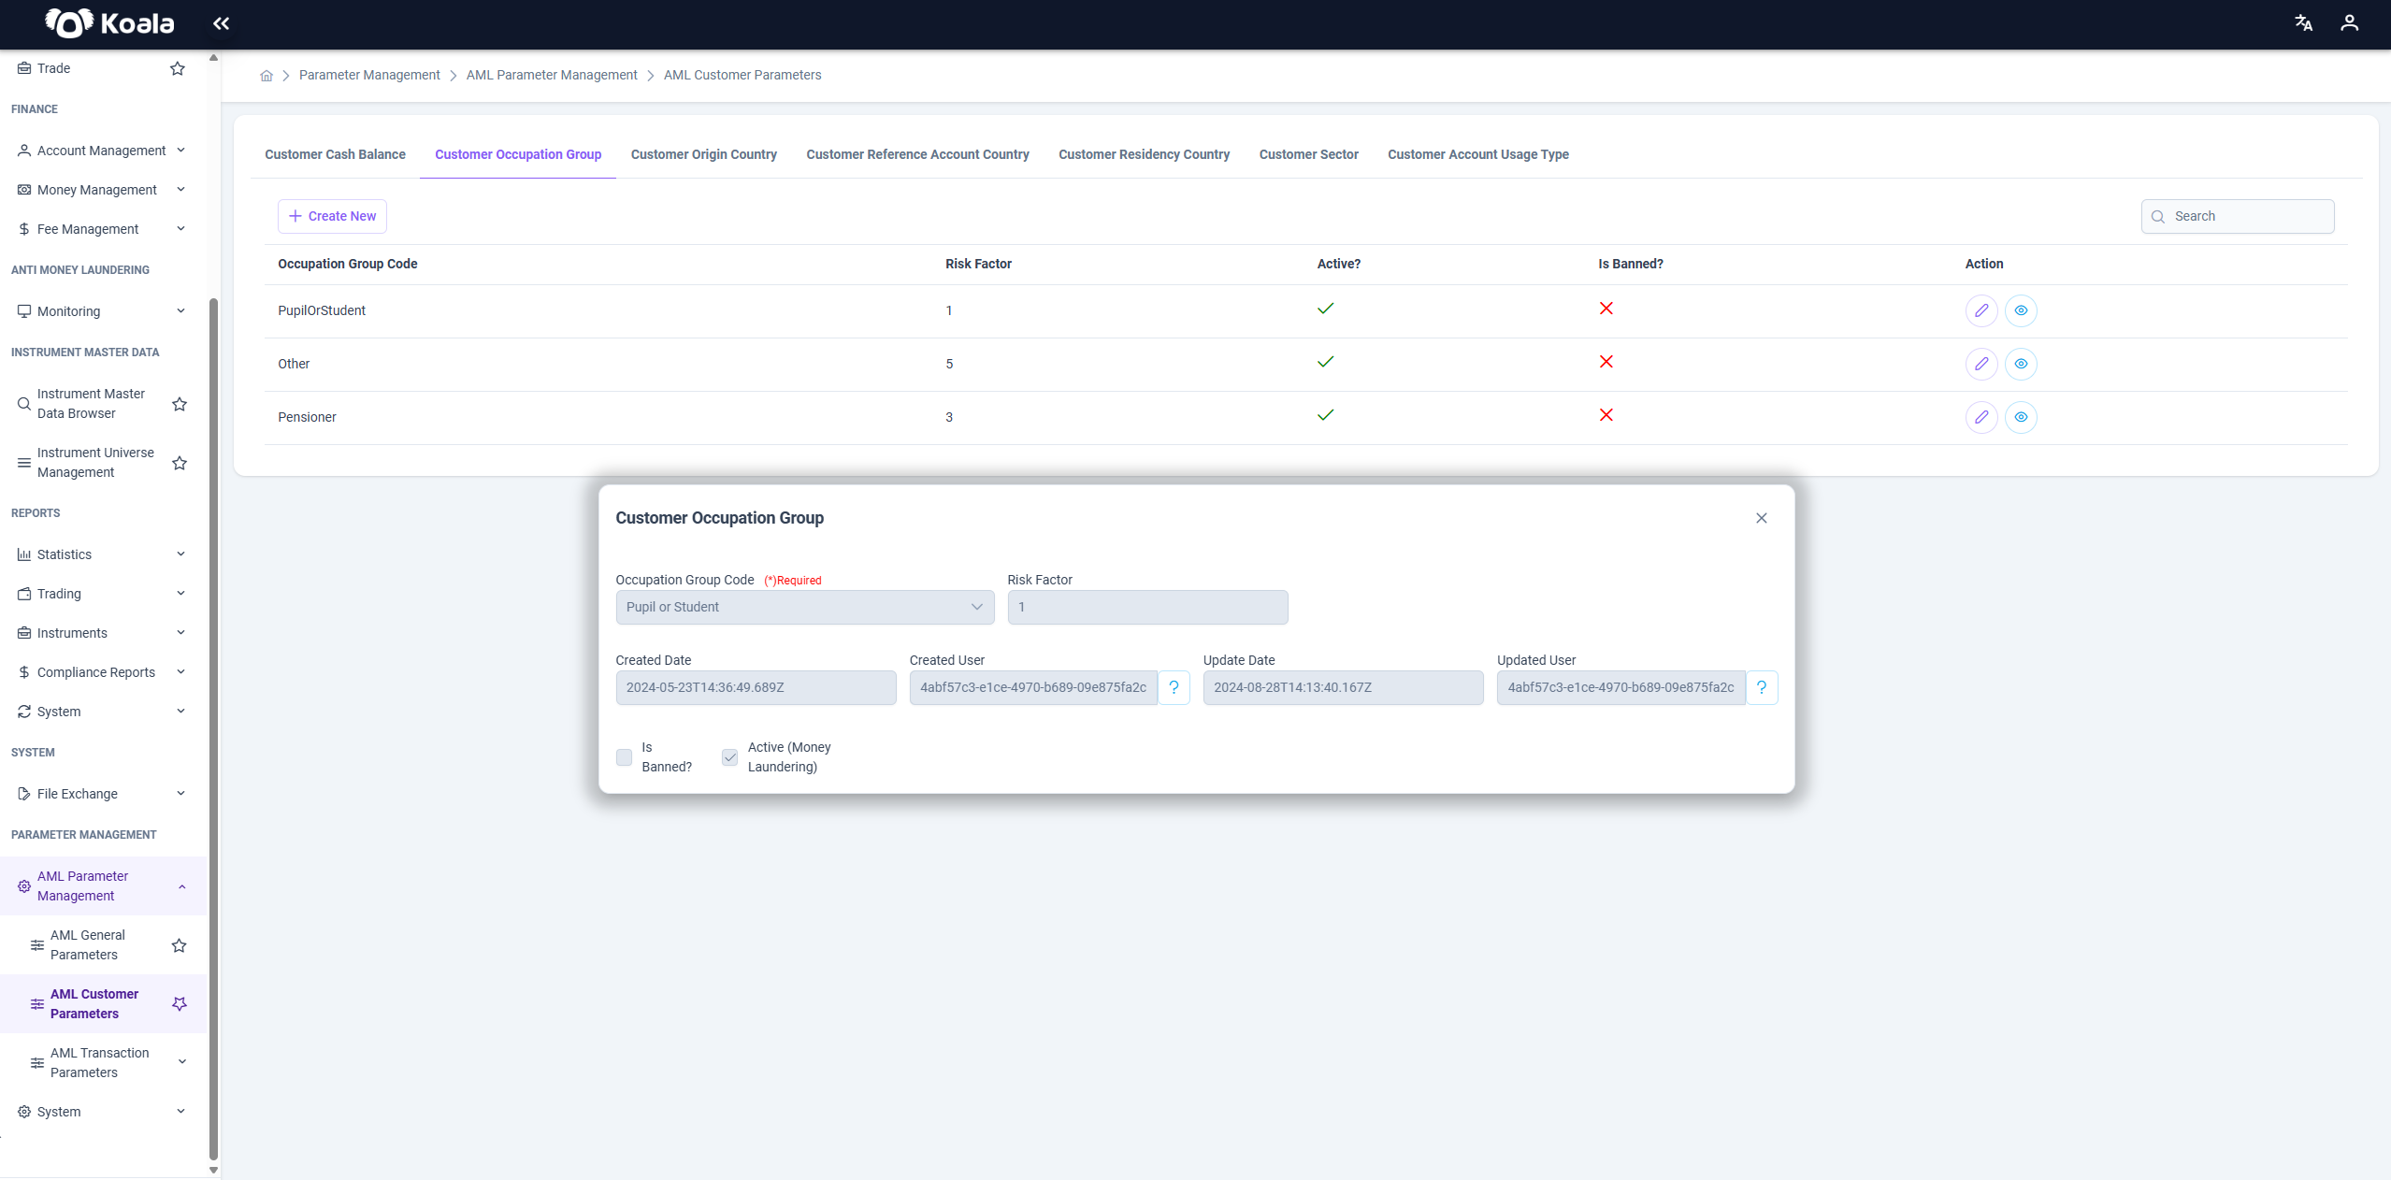Screen dimensions: 2391x1180
Task: Switch to the Customer Sector tab
Action: (1308, 154)
